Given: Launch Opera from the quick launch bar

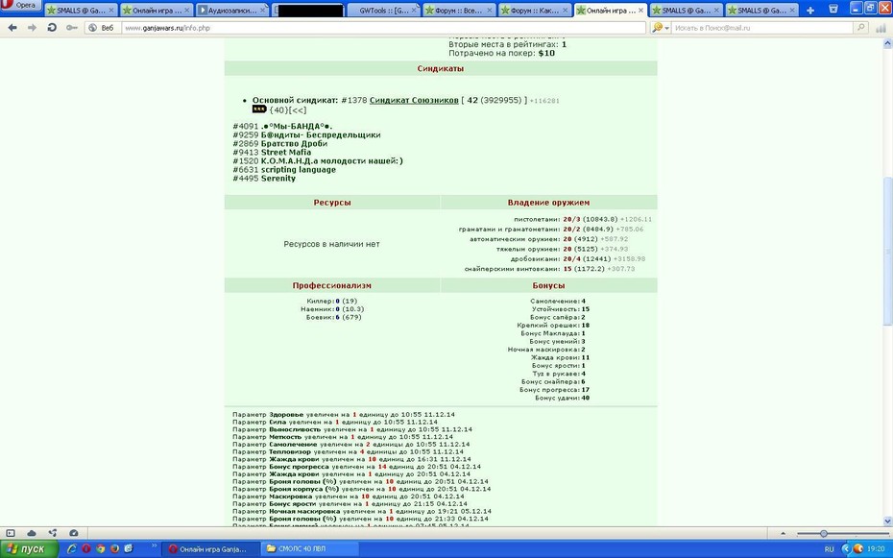Looking at the screenshot, I should 86,549.
